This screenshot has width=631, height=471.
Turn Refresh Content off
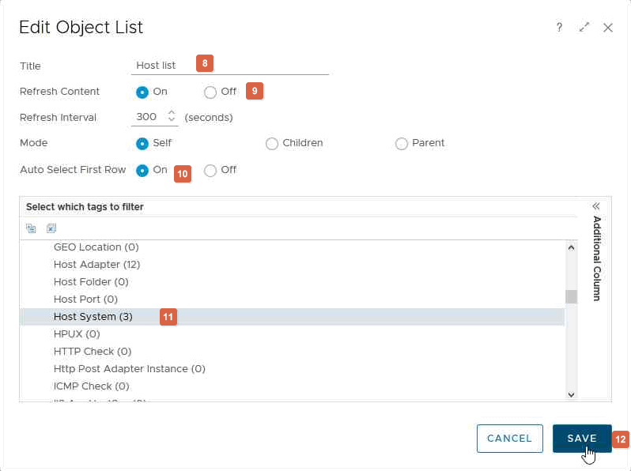[210, 92]
